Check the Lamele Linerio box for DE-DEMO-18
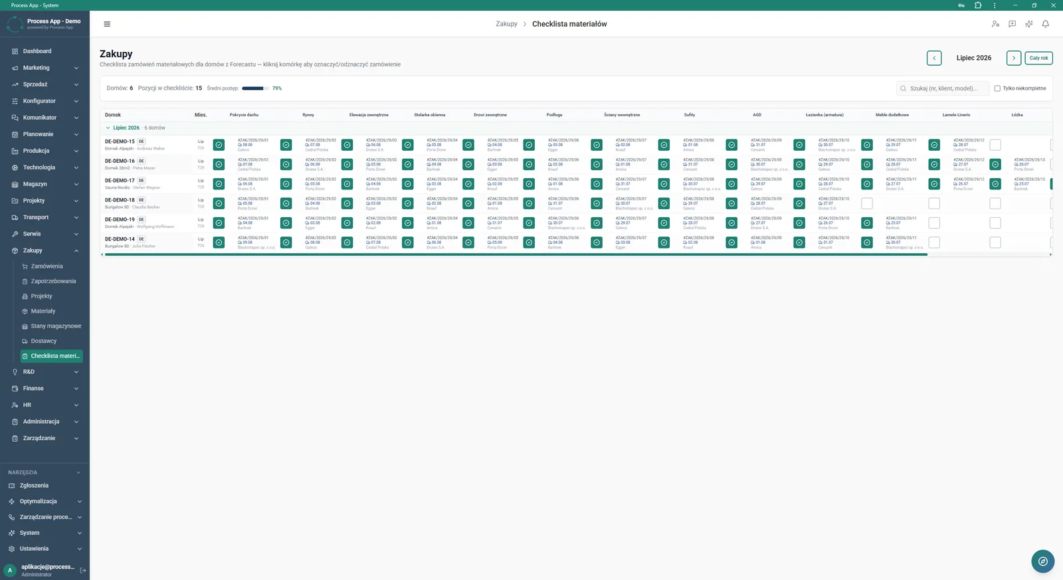The width and height of the screenshot is (1063, 580). click(x=934, y=203)
